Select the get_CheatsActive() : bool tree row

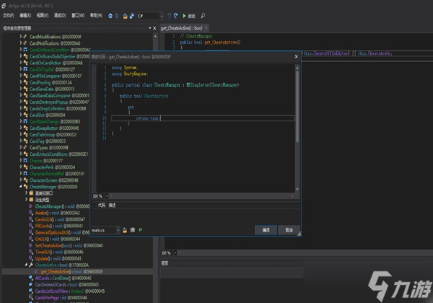click(x=77, y=271)
